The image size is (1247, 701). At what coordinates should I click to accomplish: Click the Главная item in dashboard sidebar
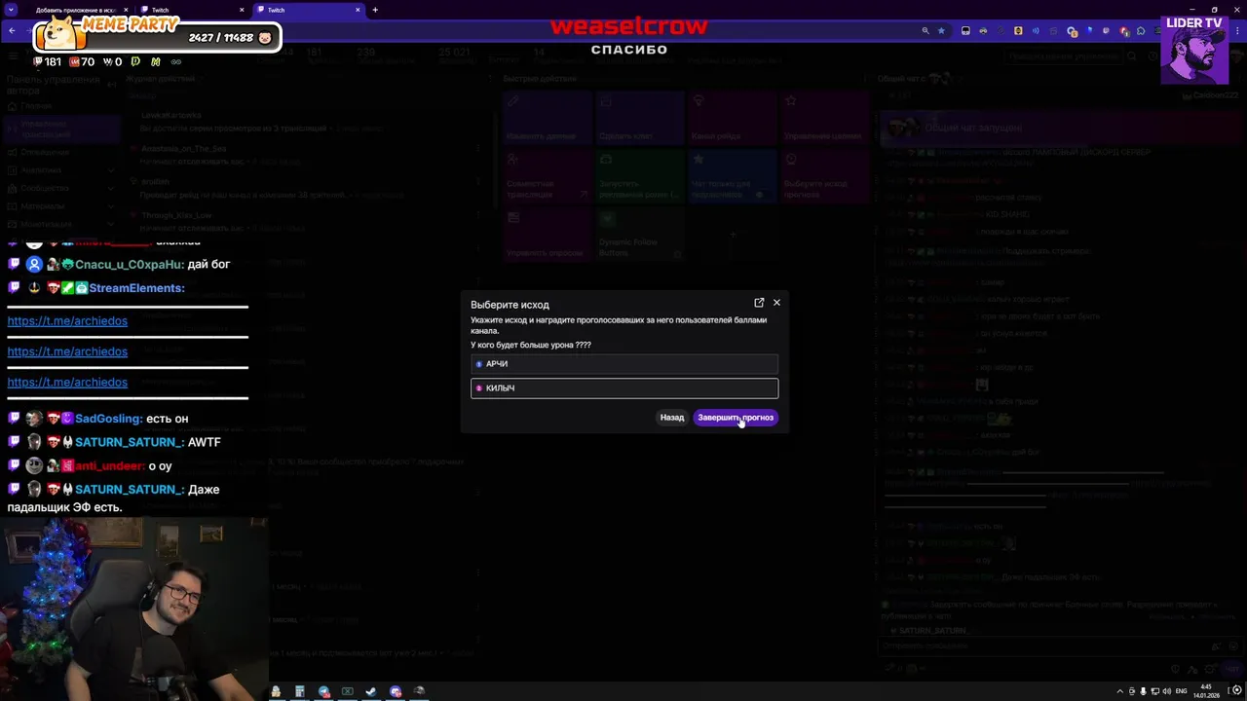click(x=36, y=106)
